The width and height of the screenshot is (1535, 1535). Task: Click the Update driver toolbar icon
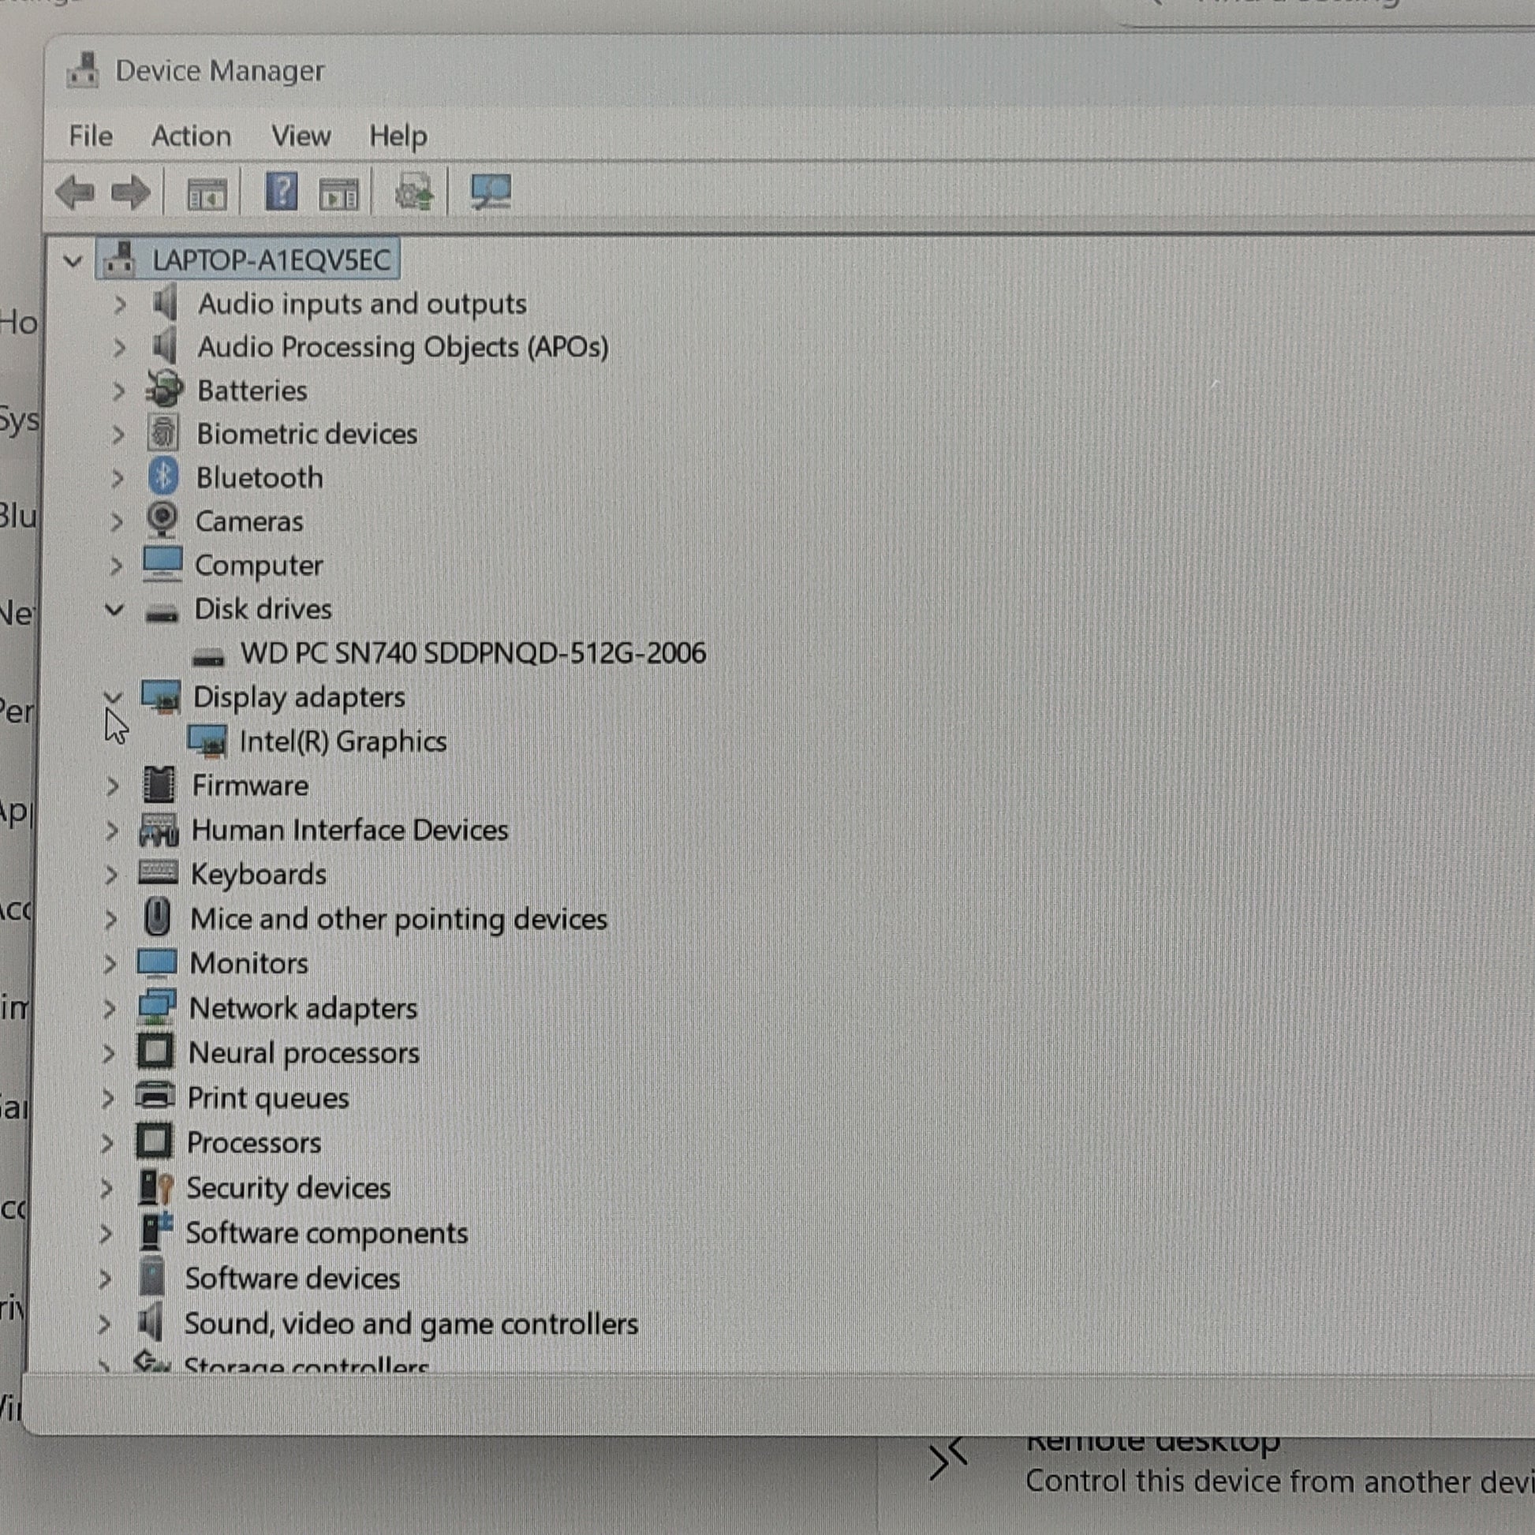pyautogui.click(x=414, y=192)
